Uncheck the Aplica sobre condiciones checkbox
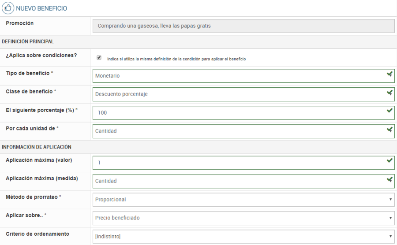Image resolution: width=397 pixels, height=245 pixels. (99, 58)
